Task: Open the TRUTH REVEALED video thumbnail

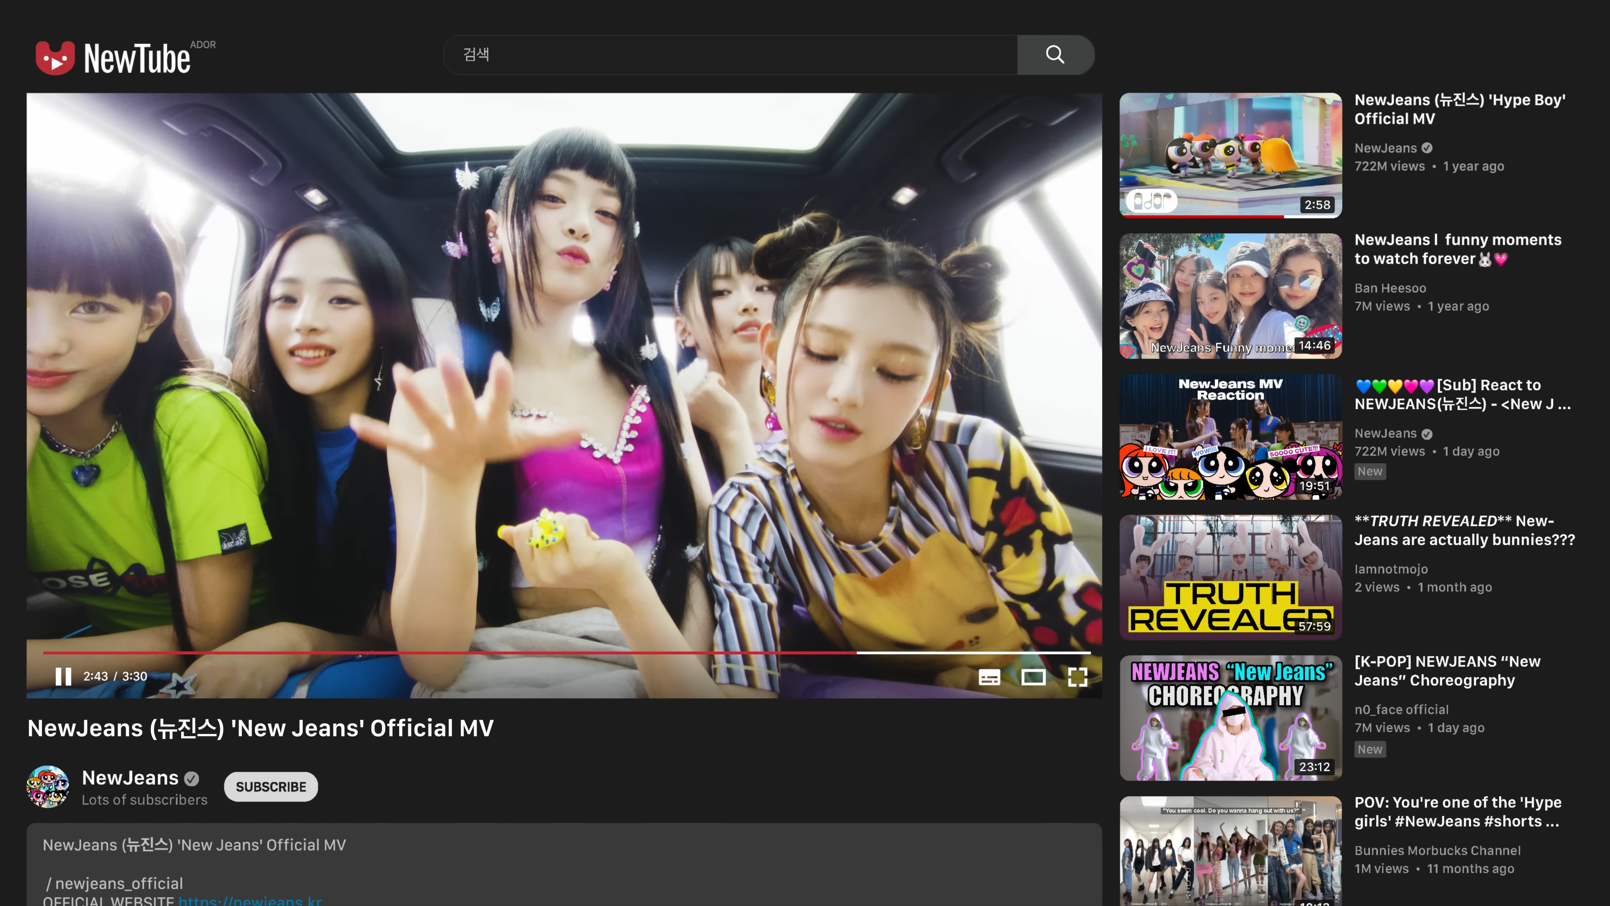Action: [1230, 576]
